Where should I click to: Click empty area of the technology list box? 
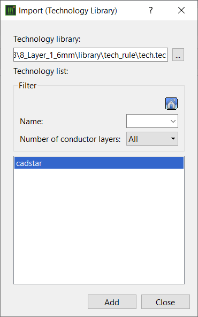(x=99, y=227)
